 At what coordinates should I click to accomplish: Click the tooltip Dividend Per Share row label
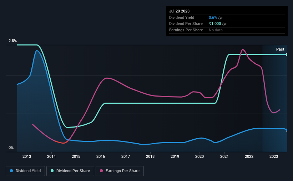pyautogui.click(x=186, y=24)
